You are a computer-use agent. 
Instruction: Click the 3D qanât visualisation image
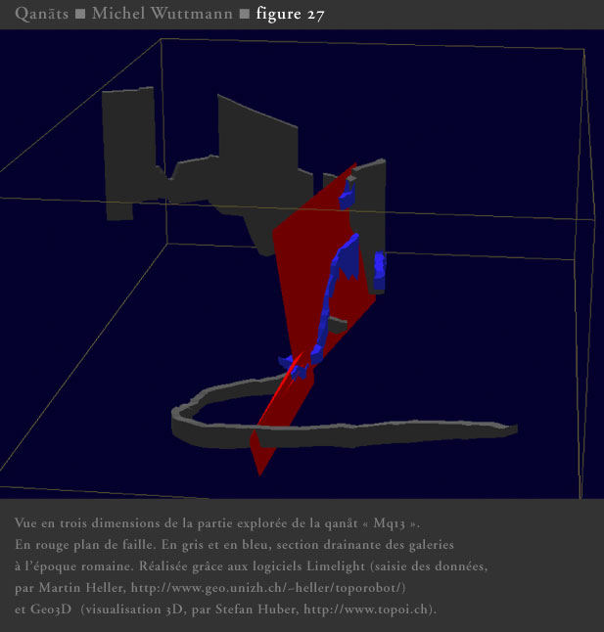pyautogui.click(x=302, y=264)
